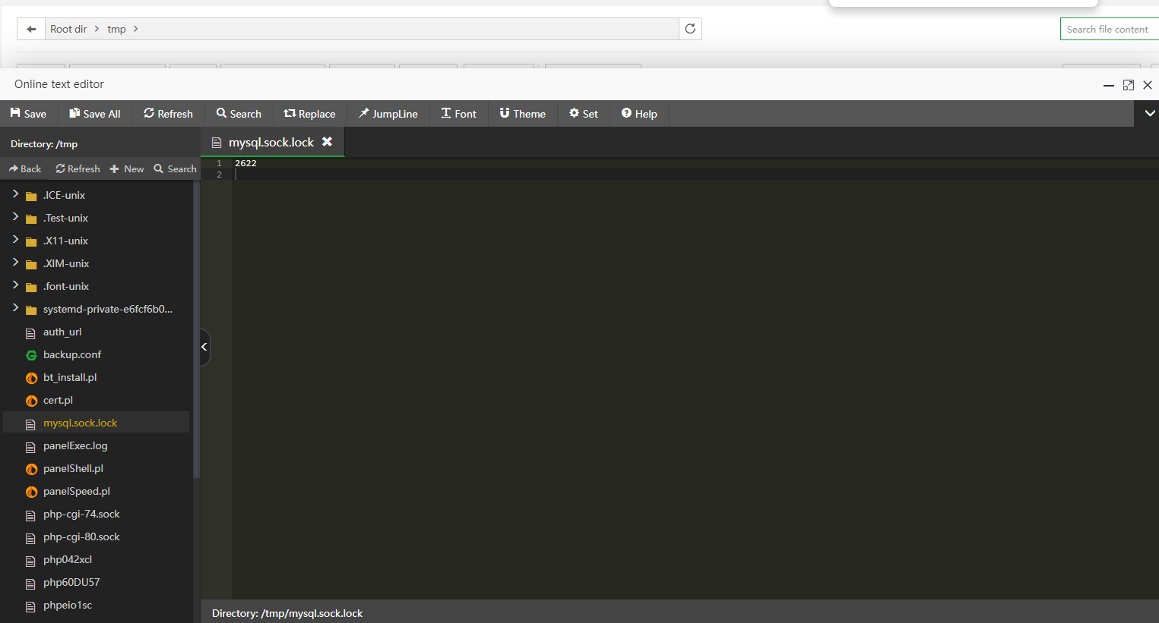Click Save All in the toolbar

(x=95, y=114)
